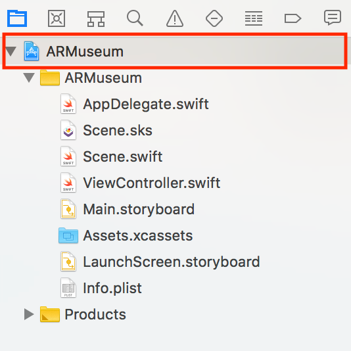This screenshot has height=351, width=351.
Task: Collapse the ARMuseum yellow folder group
Action: [29, 78]
